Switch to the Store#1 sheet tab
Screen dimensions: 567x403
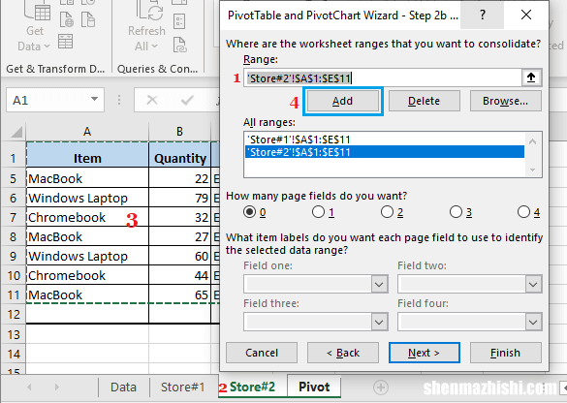pyautogui.click(x=183, y=387)
